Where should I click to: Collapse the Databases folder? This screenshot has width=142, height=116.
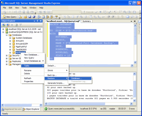(7, 35)
